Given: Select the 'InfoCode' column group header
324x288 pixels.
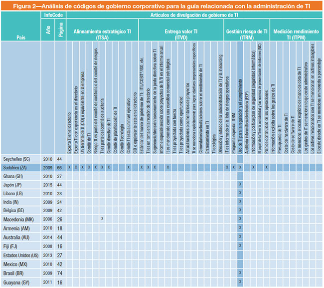Looking at the screenshot, I should [x=53, y=16].
